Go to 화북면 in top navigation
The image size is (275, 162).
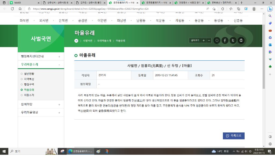(x=24, y=20)
